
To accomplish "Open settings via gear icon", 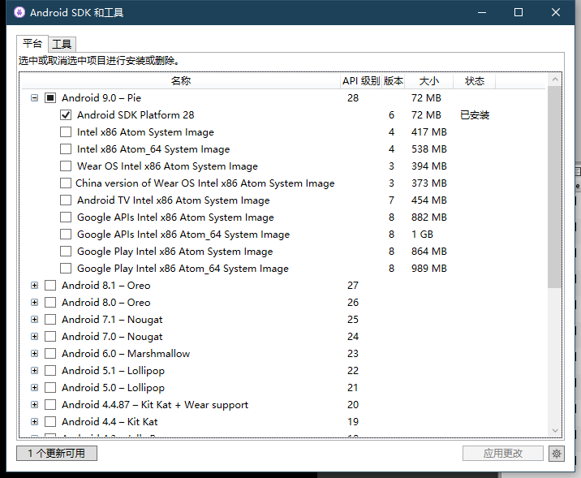I will coord(556,453).
